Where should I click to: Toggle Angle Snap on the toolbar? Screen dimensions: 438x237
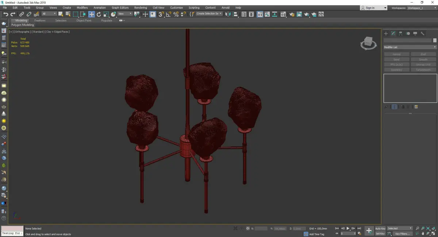click(x=168, y=14)
